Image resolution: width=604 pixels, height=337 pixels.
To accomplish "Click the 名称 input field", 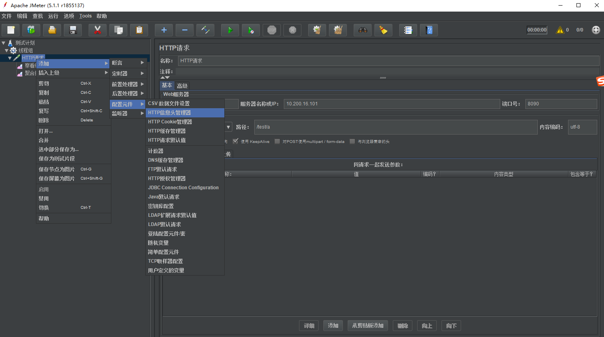I will (388, 61).
